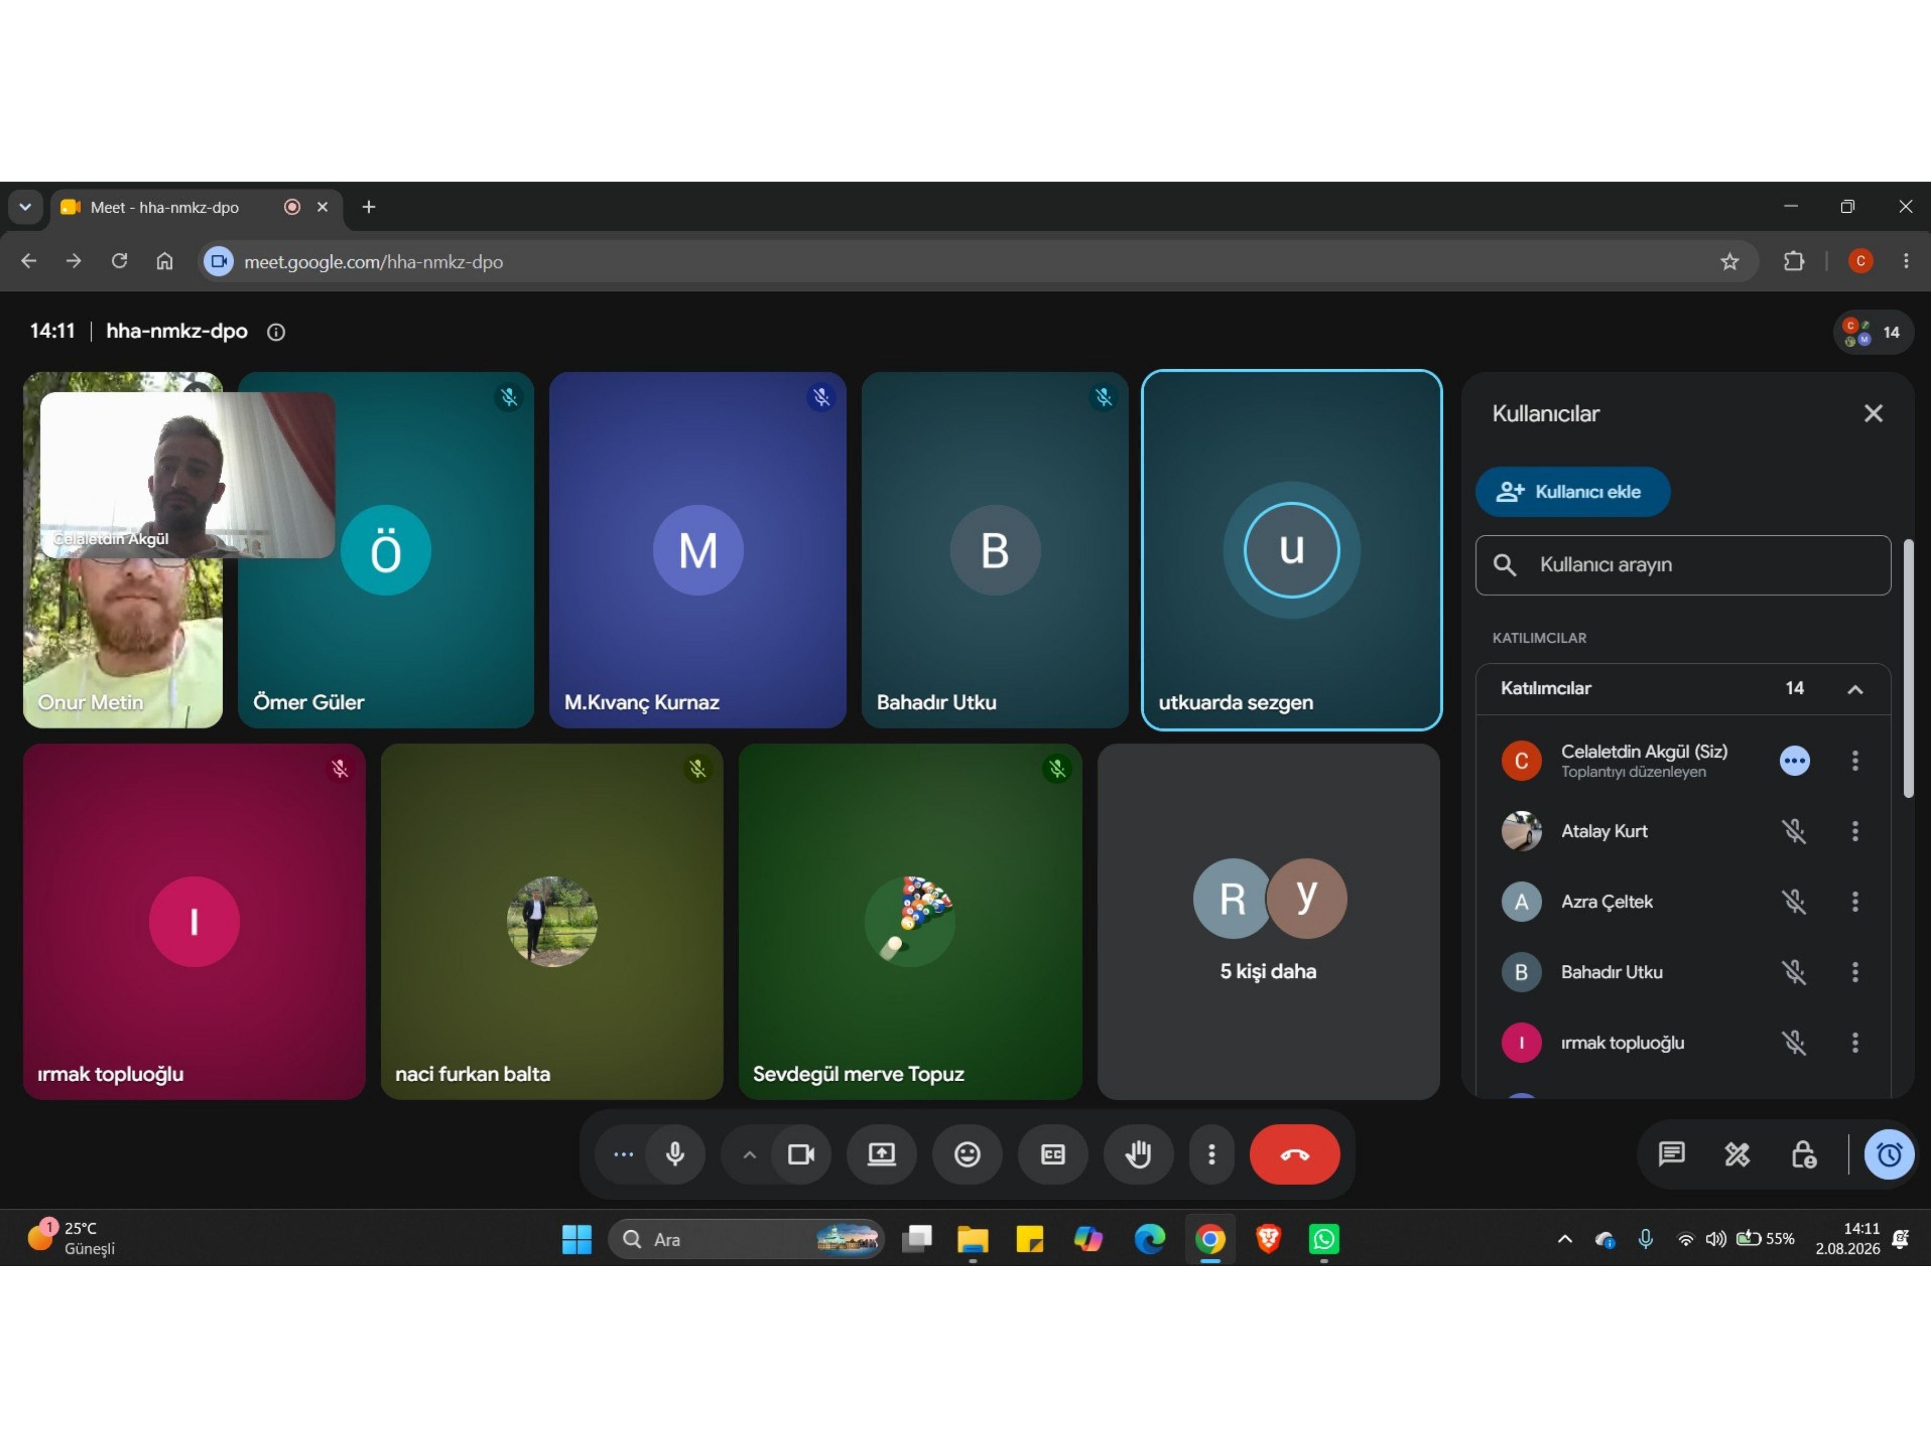The width and height of the screenshot is (1931, 1448).
Task: Show hidden system tray icons
Action: coord(1564,1239)
